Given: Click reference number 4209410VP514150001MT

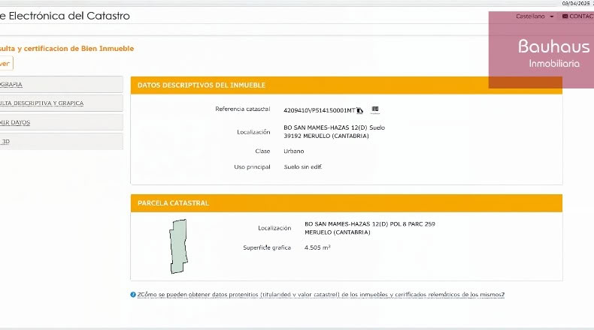Looking at the screenshot, I should point(319,110).
